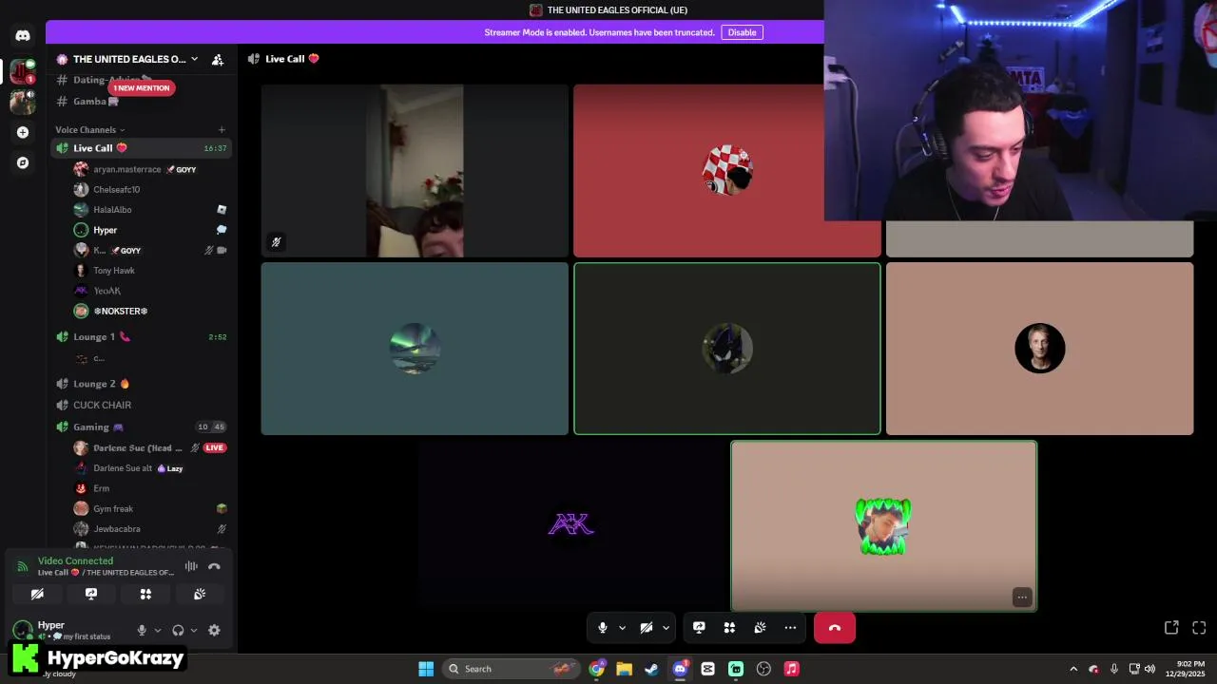Screen dimensions: 1217x684
Task: Click the Live Call header title
Action: (284, 59)
